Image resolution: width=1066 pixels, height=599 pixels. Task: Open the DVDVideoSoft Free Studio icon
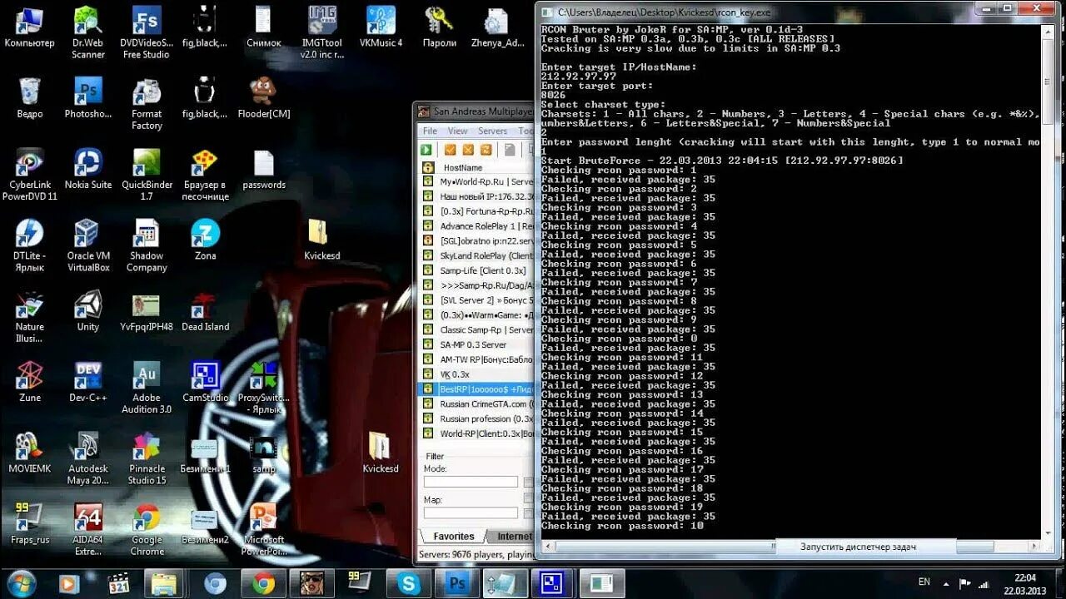click(147, 32)
